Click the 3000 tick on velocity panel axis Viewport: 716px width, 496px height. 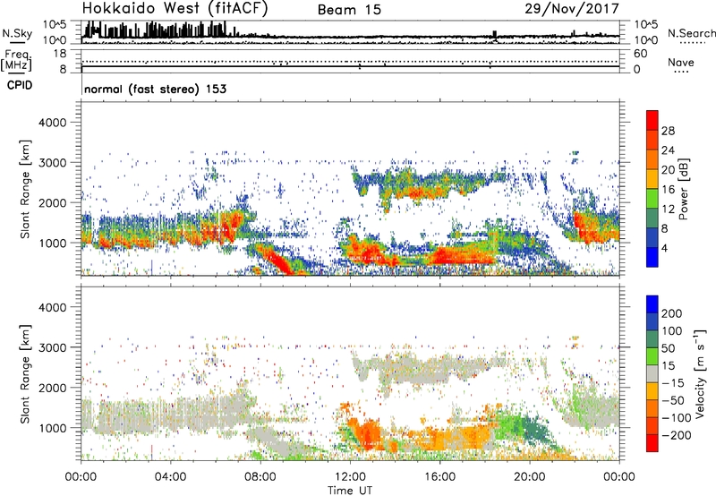[x=52, y=347]
